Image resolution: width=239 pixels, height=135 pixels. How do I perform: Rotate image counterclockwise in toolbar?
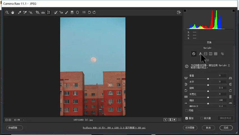point(89,12)
